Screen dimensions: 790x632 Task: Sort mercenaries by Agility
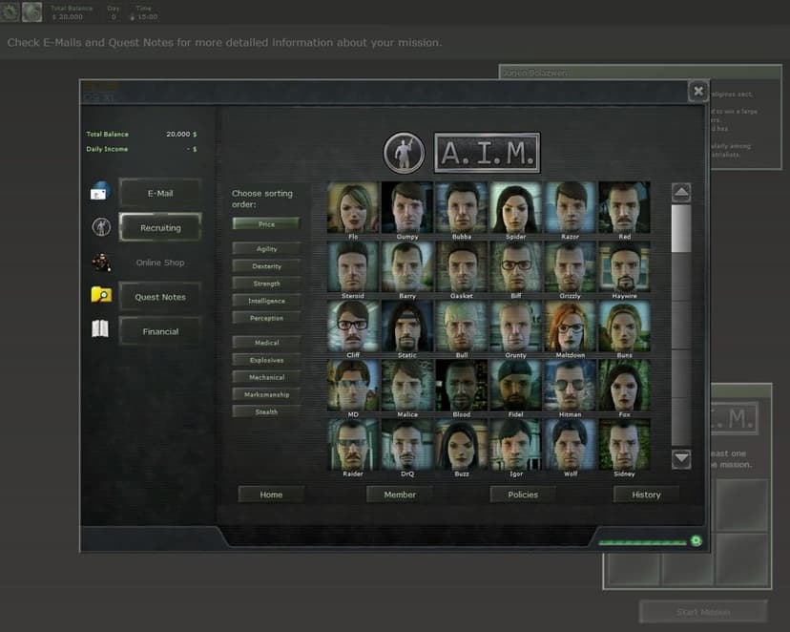(x=266, y=248)
